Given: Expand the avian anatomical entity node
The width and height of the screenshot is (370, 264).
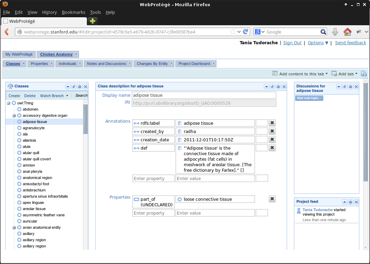Looking at the screenshot, I should [x=14, y=228].
